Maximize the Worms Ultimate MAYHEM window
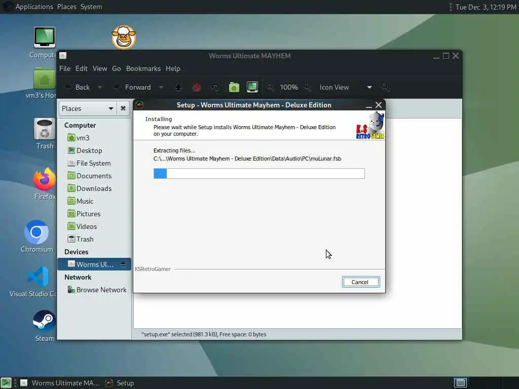The image size is (519, 389). 446,56
